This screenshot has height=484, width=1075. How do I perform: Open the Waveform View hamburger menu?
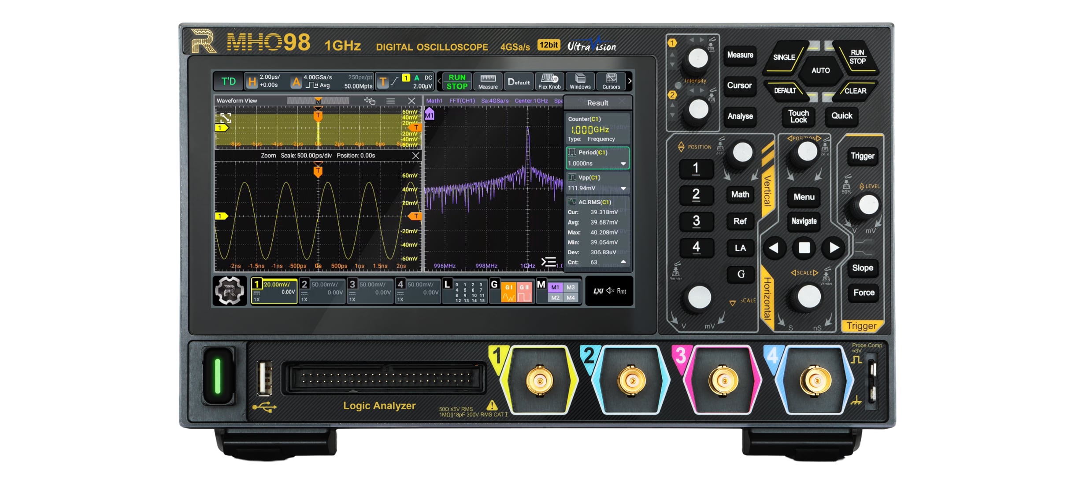tap(390, 101)
